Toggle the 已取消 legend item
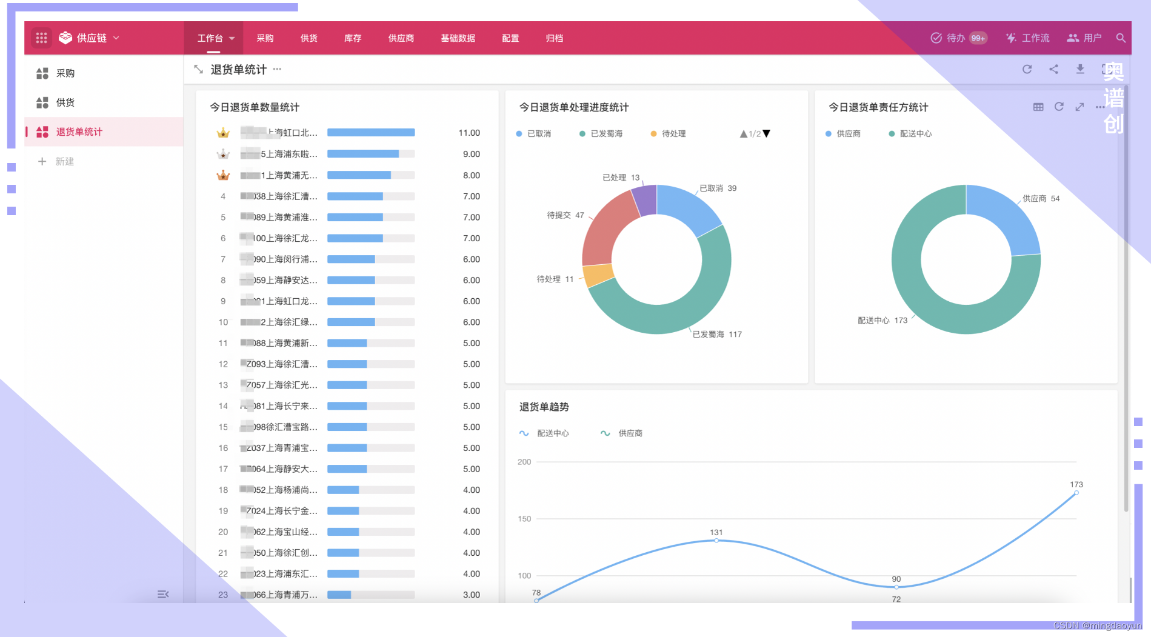The width and height of the screenshot is (1151, 637). point(533,133)
